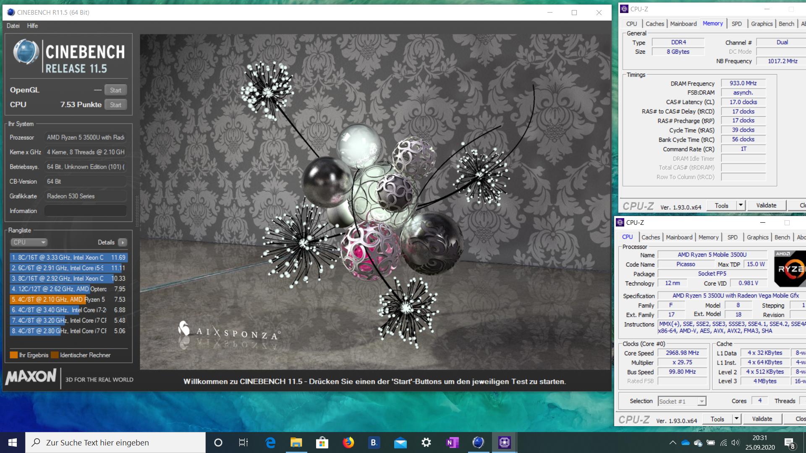The width and height of the screenshot is (806, 453).
Task: Open Cortana circle icon on taskbar
Action: click(218, 443)
